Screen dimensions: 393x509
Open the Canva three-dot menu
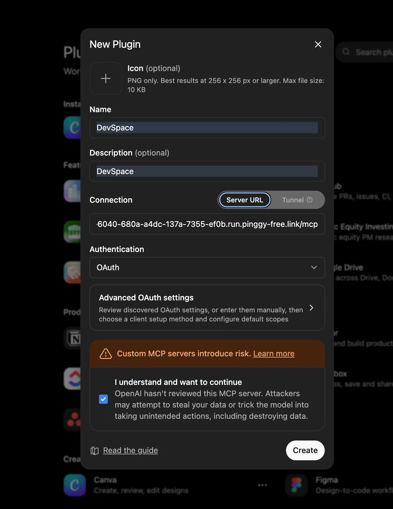pyautogui.click(x=263, y=485)
